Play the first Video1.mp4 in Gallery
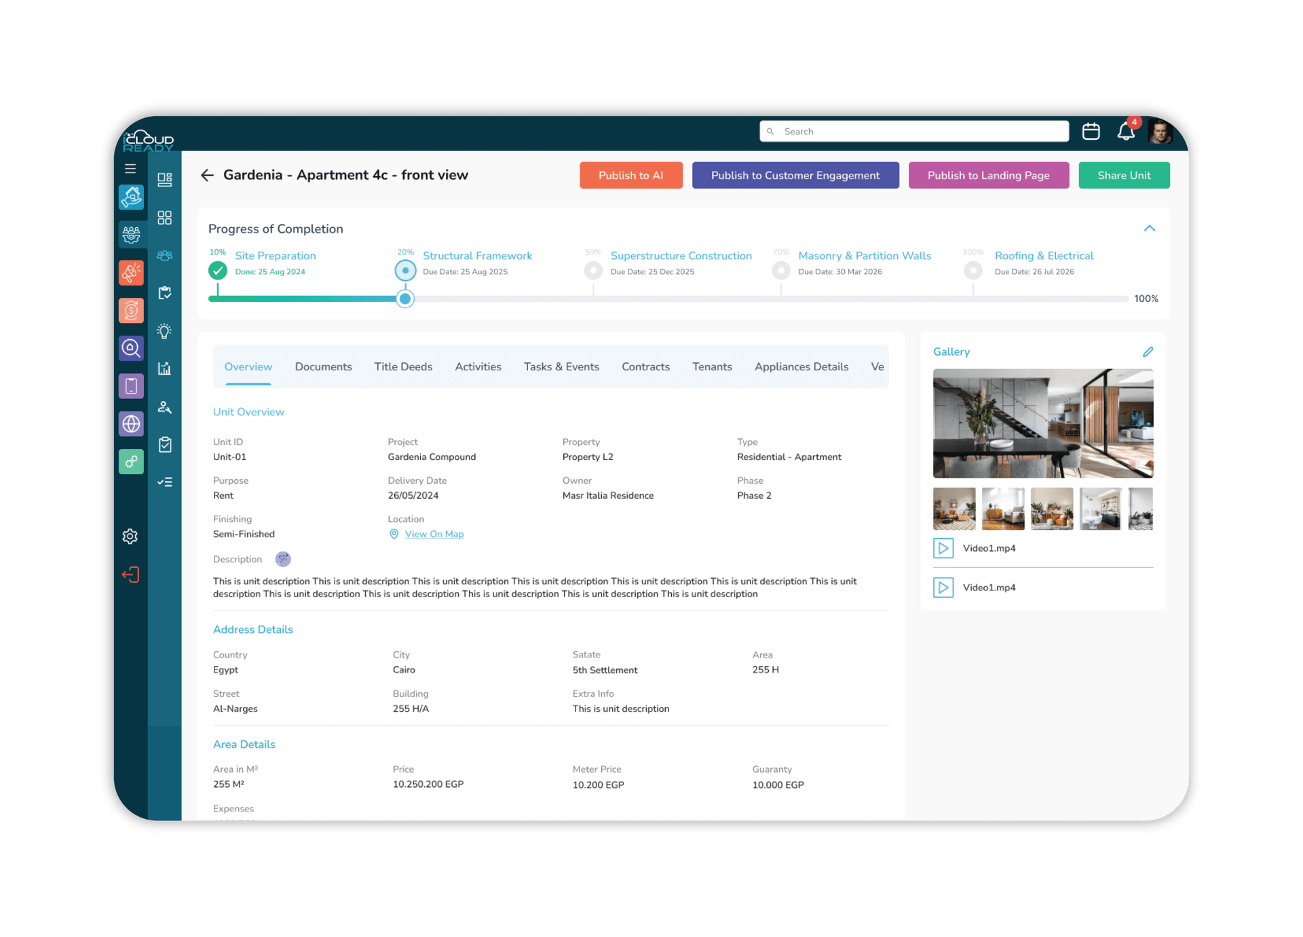1303x937 pixels. (x=943, y=548)
